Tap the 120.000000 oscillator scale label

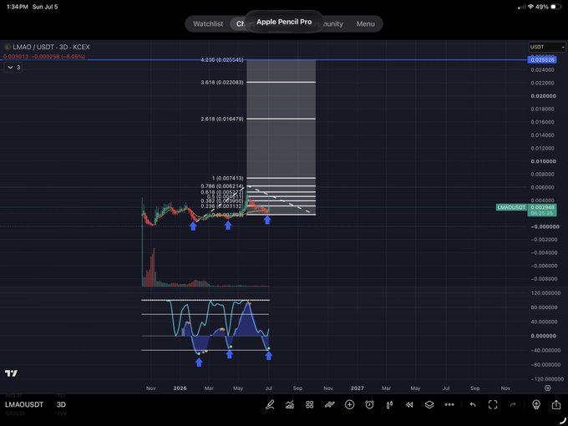coord(546,293)
